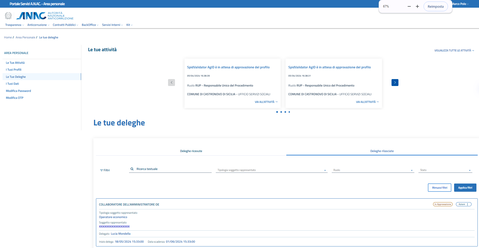Click the Filtri filter icon
Screen dimensions: 479x248
click(x=102, y=170)
